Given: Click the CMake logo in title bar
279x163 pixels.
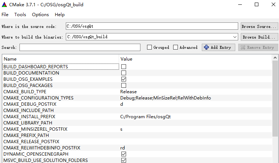Looking at the screenshot, I should pos(4,5).
